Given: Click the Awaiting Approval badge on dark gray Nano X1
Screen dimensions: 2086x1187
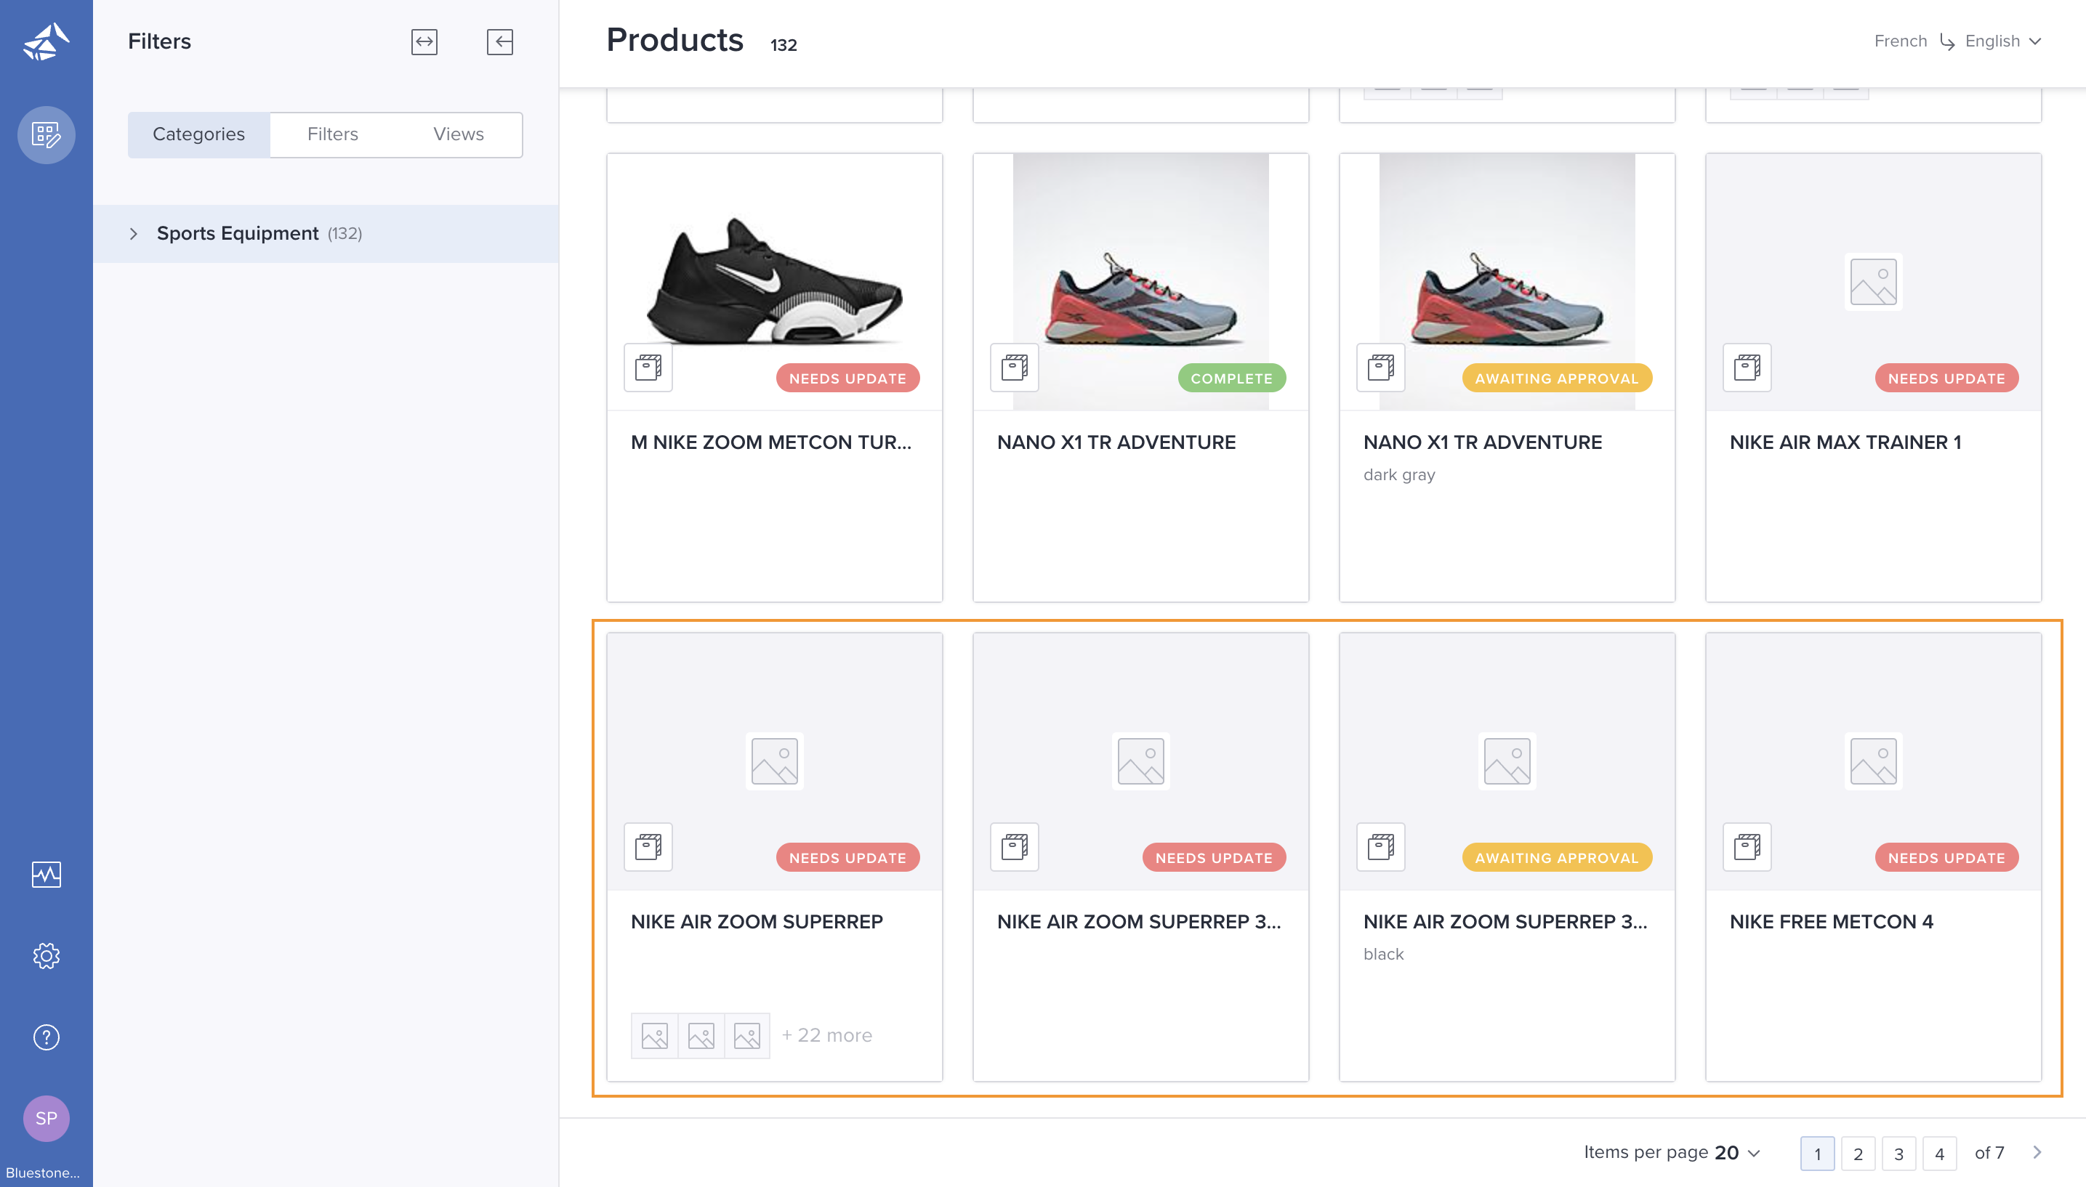Looking at the screenshot, I should (x=1556, y=378).
